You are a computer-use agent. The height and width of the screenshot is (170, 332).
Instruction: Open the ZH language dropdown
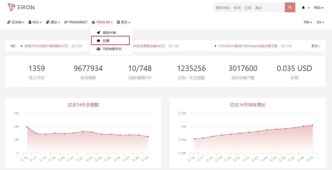pyautogui.click(x=320, y=22)
